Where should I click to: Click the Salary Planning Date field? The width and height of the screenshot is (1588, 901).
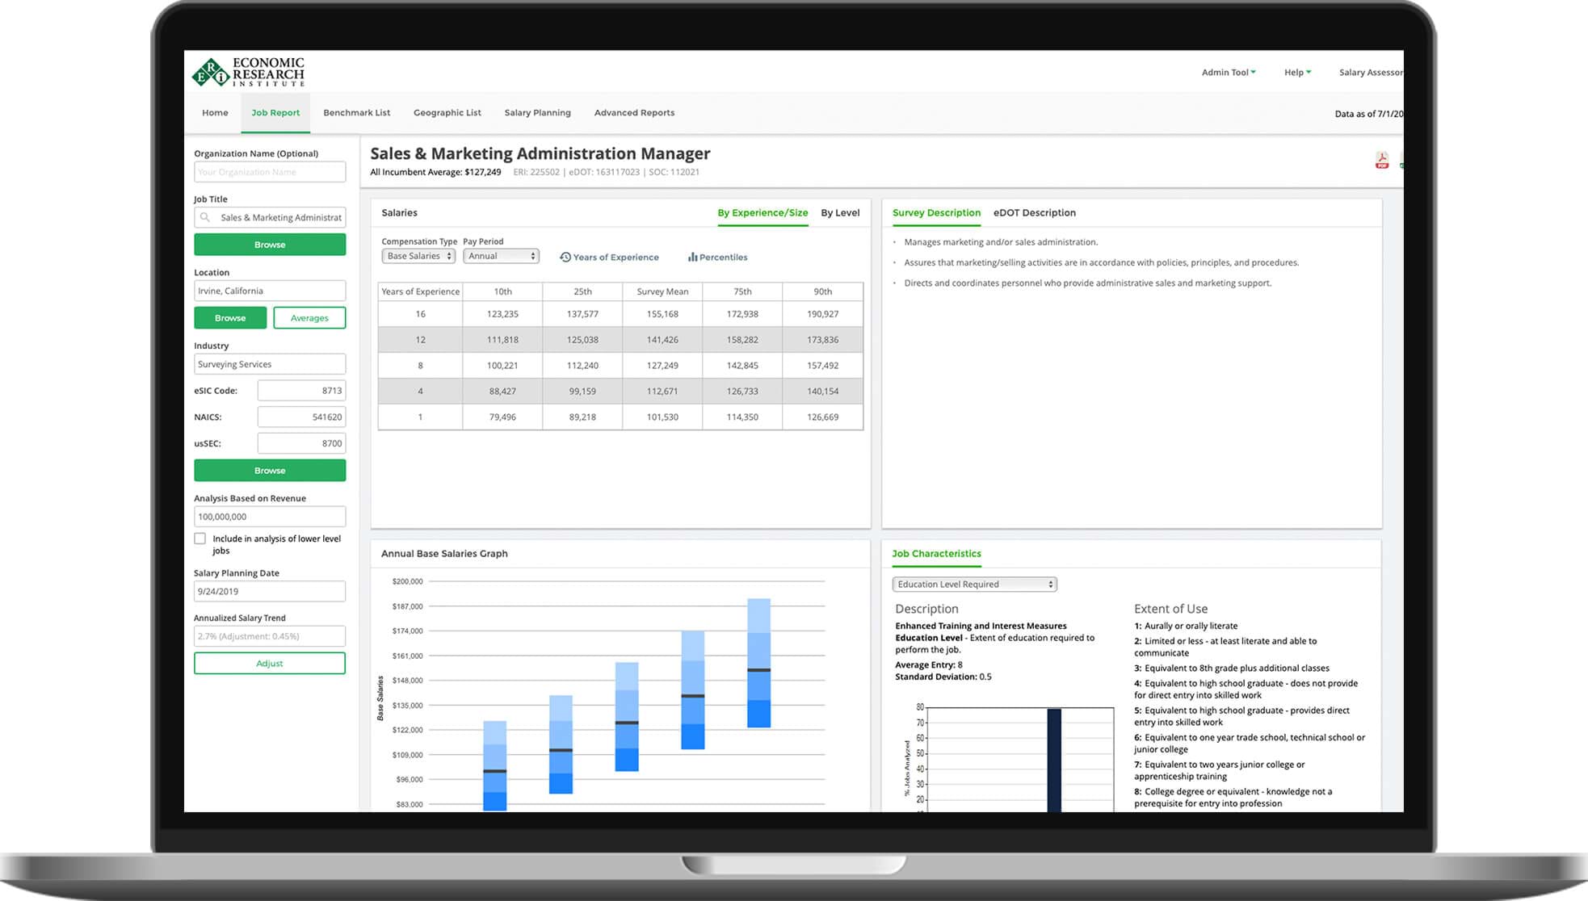pyautogui.click(x=269, y=591)
